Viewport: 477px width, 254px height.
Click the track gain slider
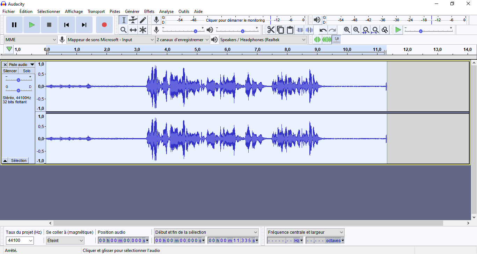[x=19, y=80]
